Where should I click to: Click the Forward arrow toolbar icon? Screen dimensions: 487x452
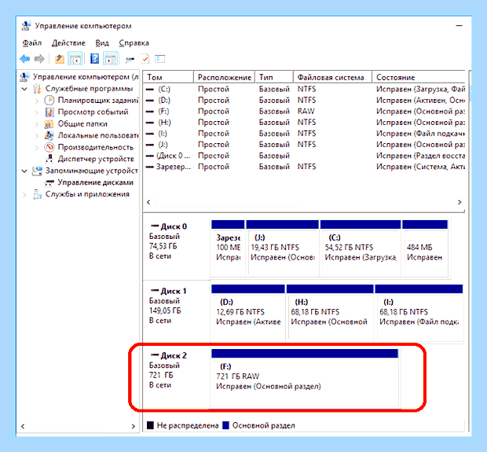[39, 58]
